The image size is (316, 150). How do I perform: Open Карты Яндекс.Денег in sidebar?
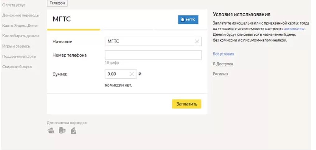point(20,25)
